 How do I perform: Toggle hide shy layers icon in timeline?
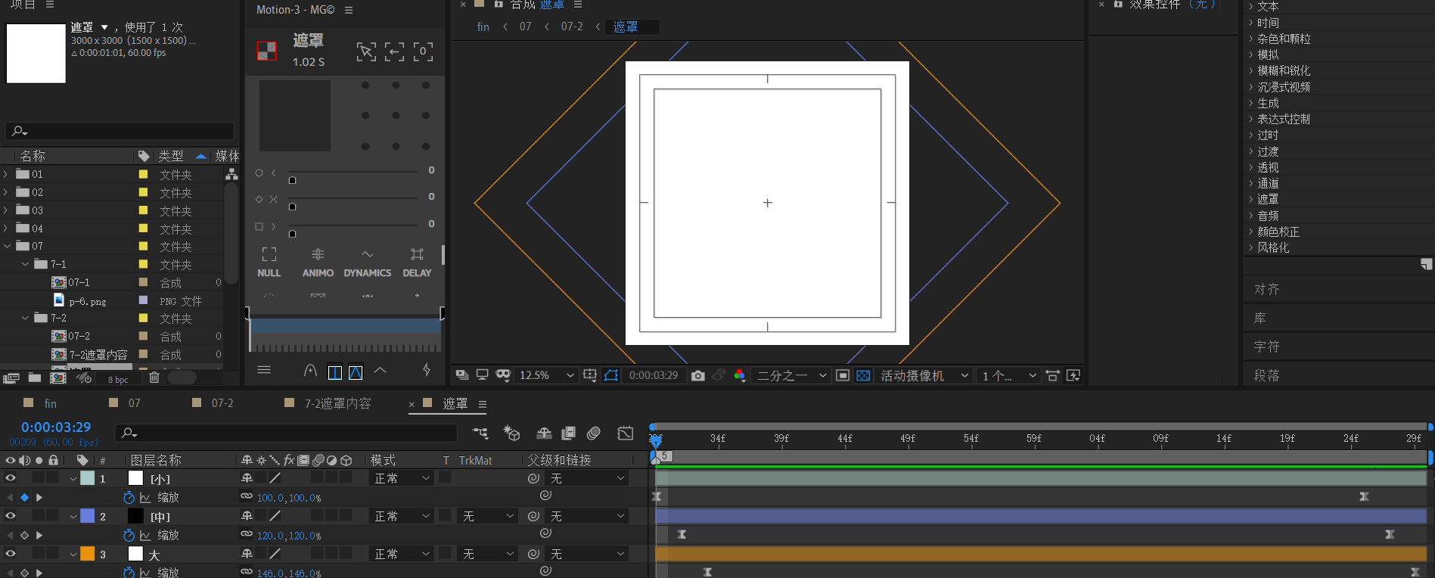[x=544, y=433]
